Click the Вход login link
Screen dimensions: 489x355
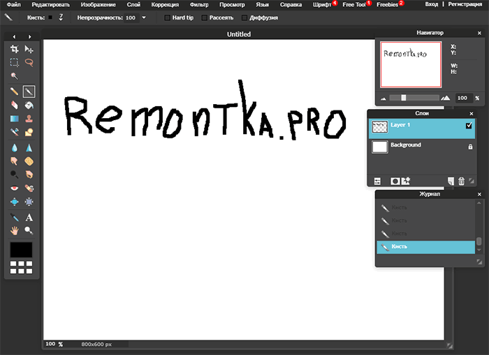(432, 4)
